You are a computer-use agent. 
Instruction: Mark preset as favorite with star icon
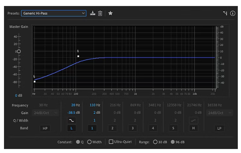[x=110, y=13]
